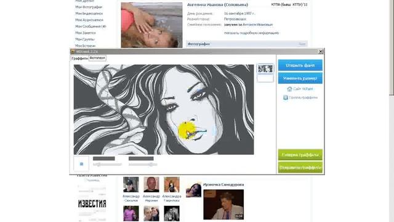Select the empty white thumbnail slot
Image resolution: width=394 pixels, height=222 pixels.
click(265, 78)
